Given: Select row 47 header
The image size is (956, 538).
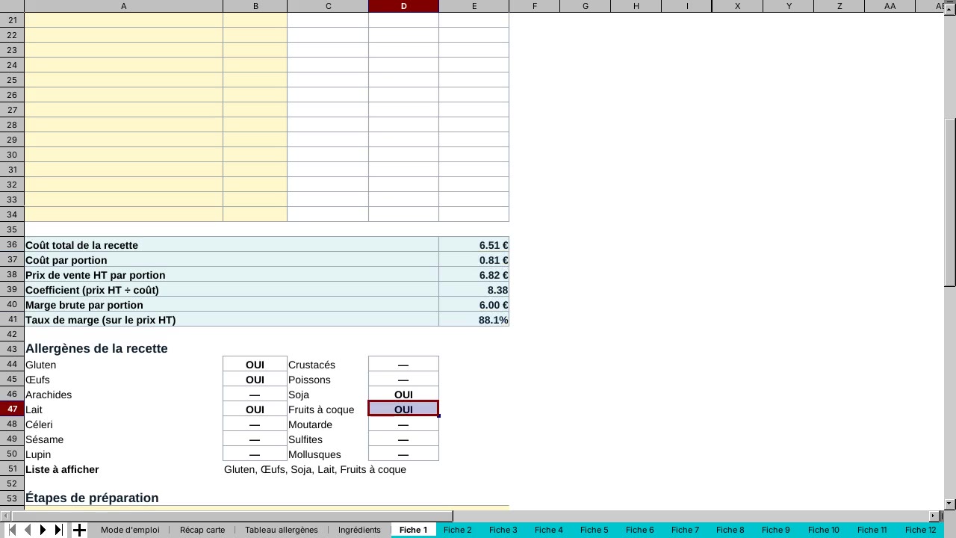Looking at the screenshot, I should pyautogui.click(x=12, y=409).
